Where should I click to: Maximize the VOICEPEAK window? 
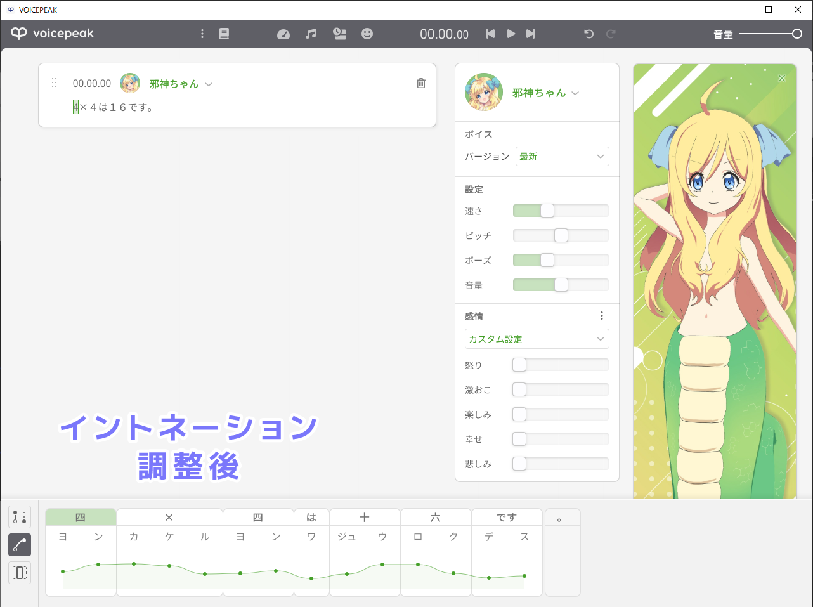point(769,10)
